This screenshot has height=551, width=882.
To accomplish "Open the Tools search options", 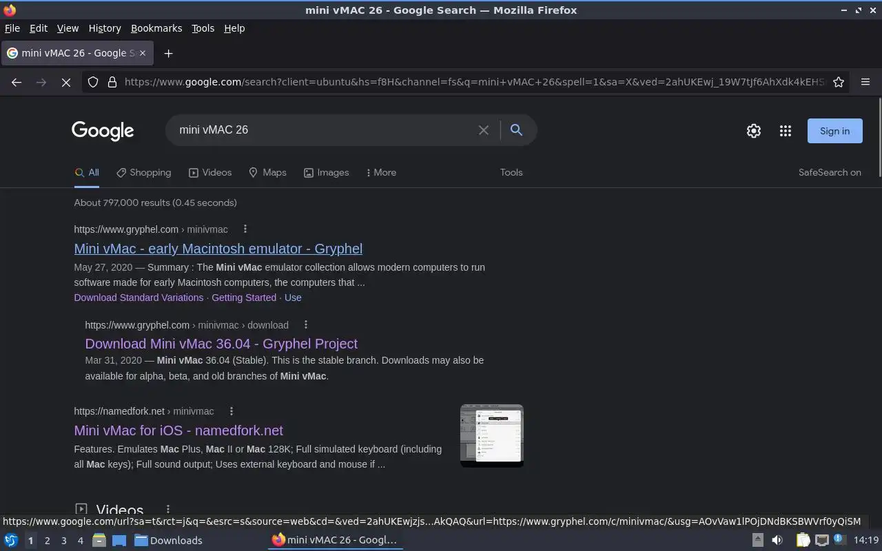I will (x=511, y=172).
